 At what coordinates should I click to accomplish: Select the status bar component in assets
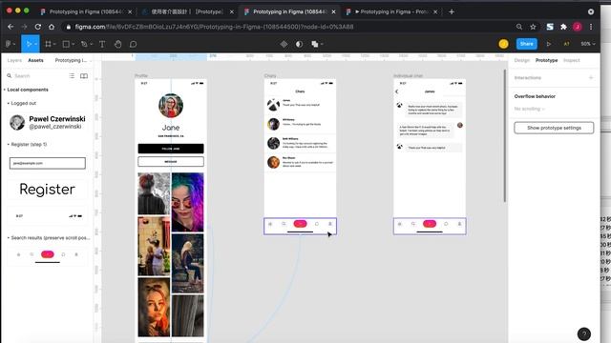point(48,216)
